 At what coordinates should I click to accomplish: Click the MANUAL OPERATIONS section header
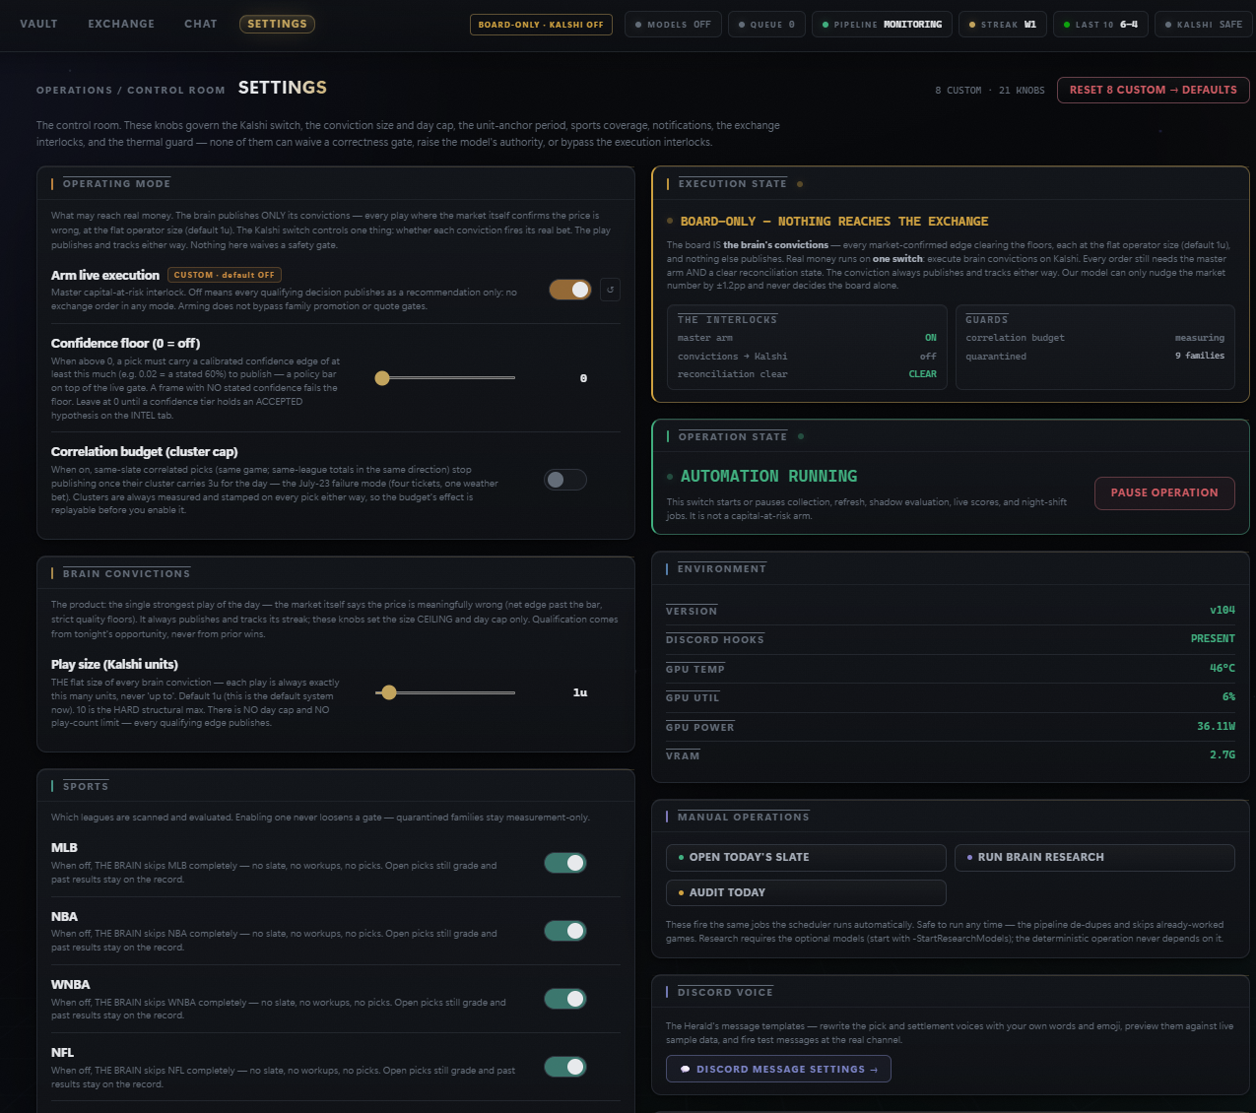pyautogui.click(x=743, y=818)
